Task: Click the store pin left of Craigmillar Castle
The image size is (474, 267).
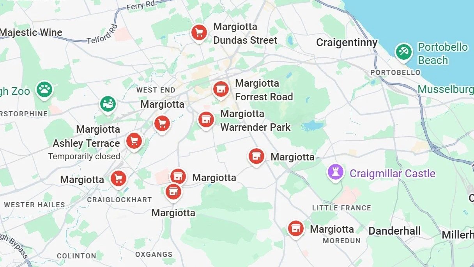Action: (256, 157)
